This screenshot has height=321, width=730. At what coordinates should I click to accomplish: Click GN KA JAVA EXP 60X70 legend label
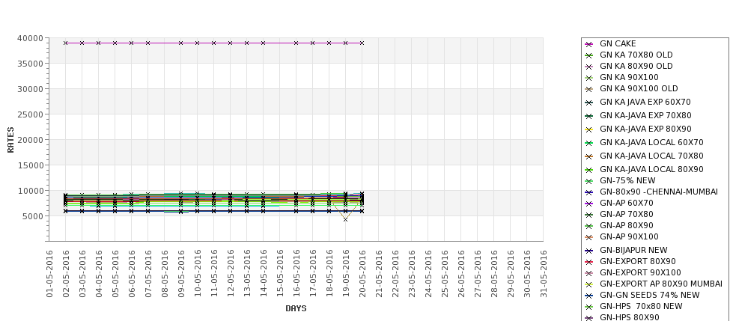click(x=645, y=102)
